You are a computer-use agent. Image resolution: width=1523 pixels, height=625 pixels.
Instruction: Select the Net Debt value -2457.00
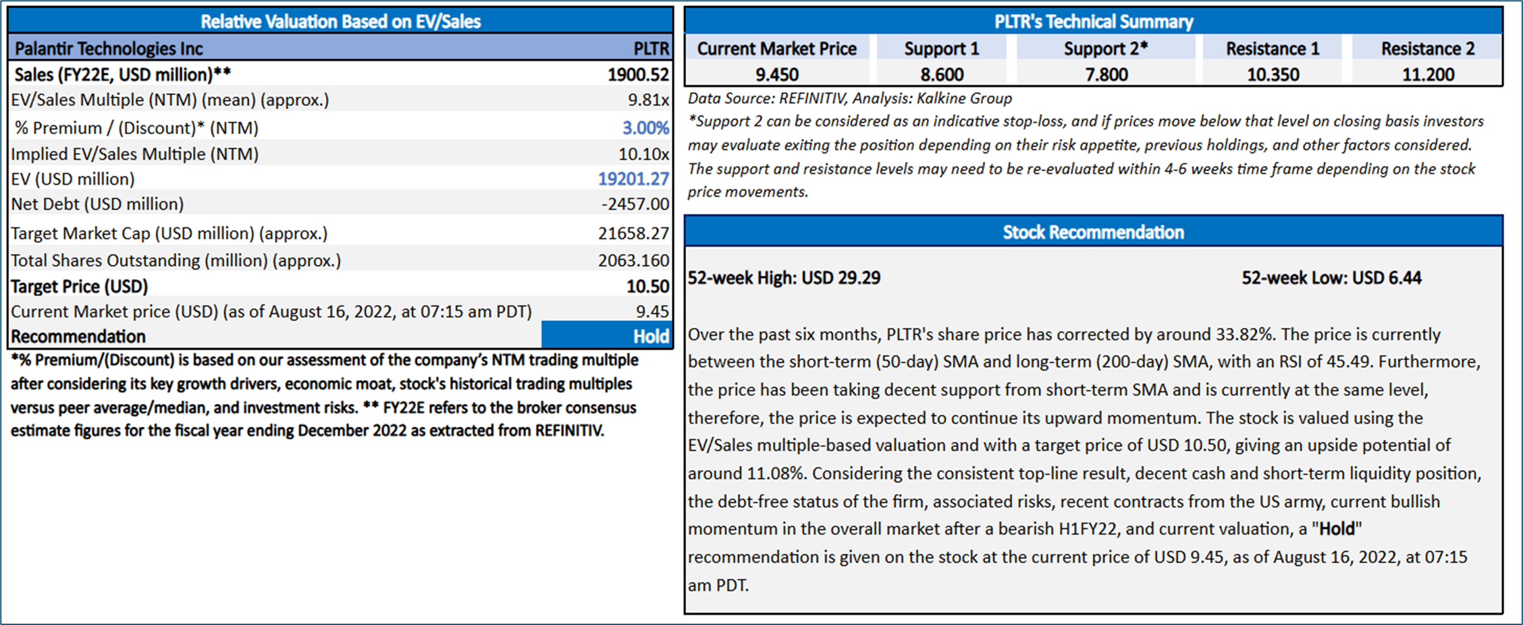(635, 204)
